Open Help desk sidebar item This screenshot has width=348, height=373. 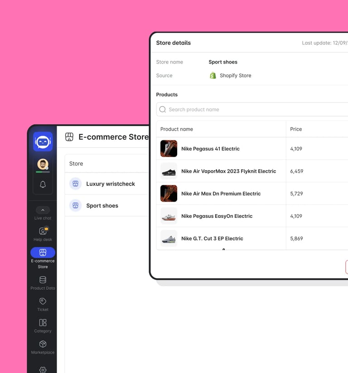43,234
